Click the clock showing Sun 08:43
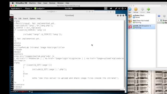Screen dimensions: 167x94 point(69,8)
